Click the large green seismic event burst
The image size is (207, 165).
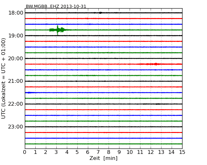(58, 30)
